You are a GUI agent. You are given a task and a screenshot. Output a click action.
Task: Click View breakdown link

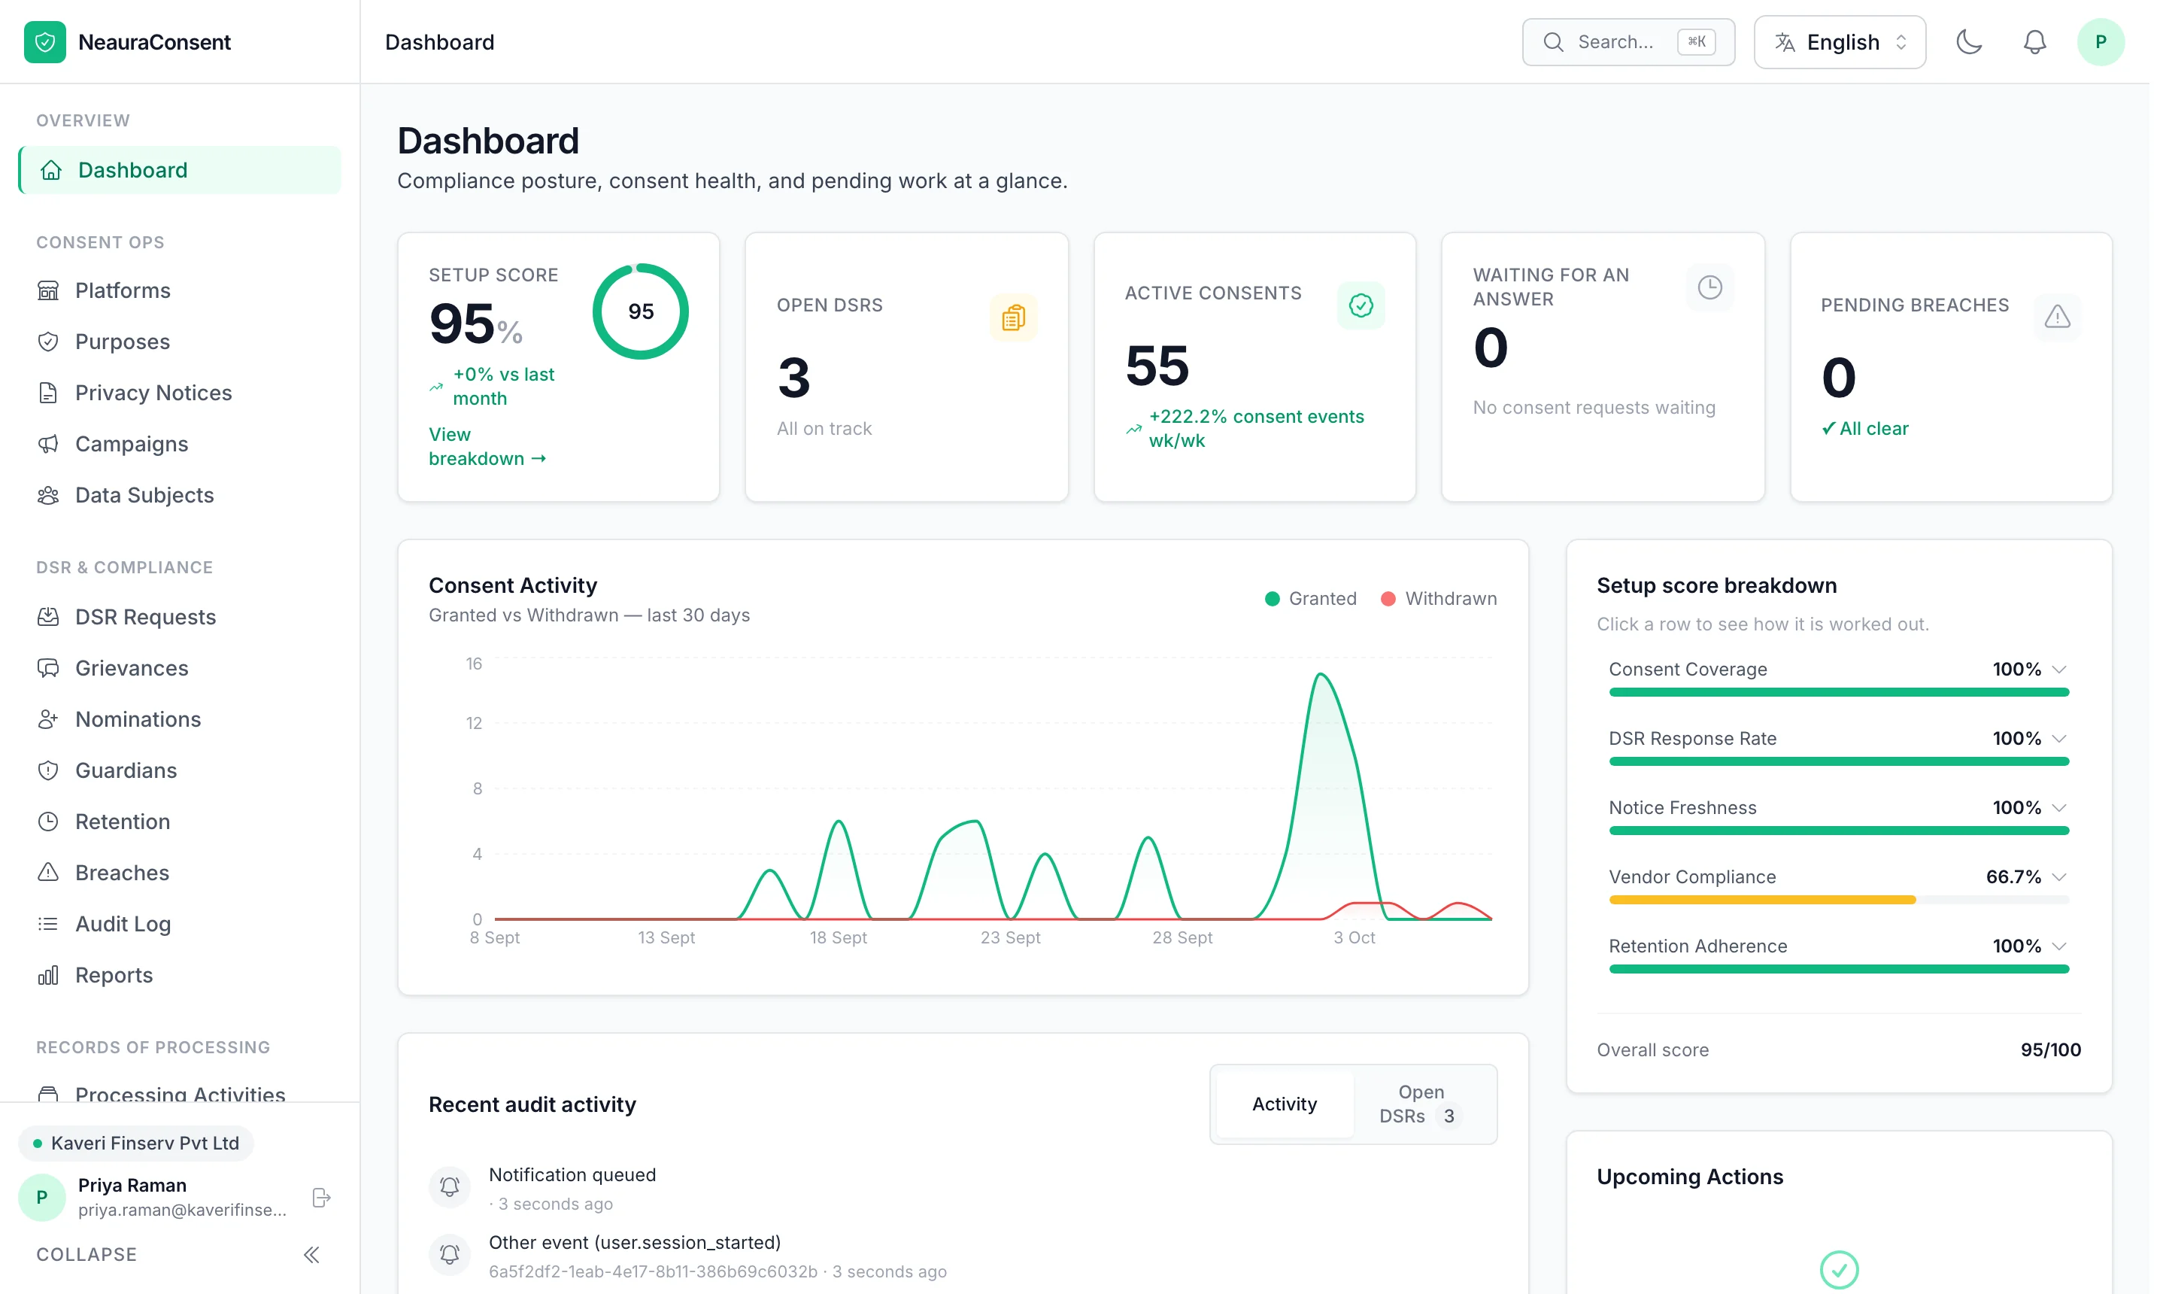click(x=487, y=446)
